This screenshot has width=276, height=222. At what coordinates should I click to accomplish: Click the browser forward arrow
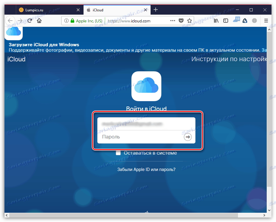pos(20,21)
